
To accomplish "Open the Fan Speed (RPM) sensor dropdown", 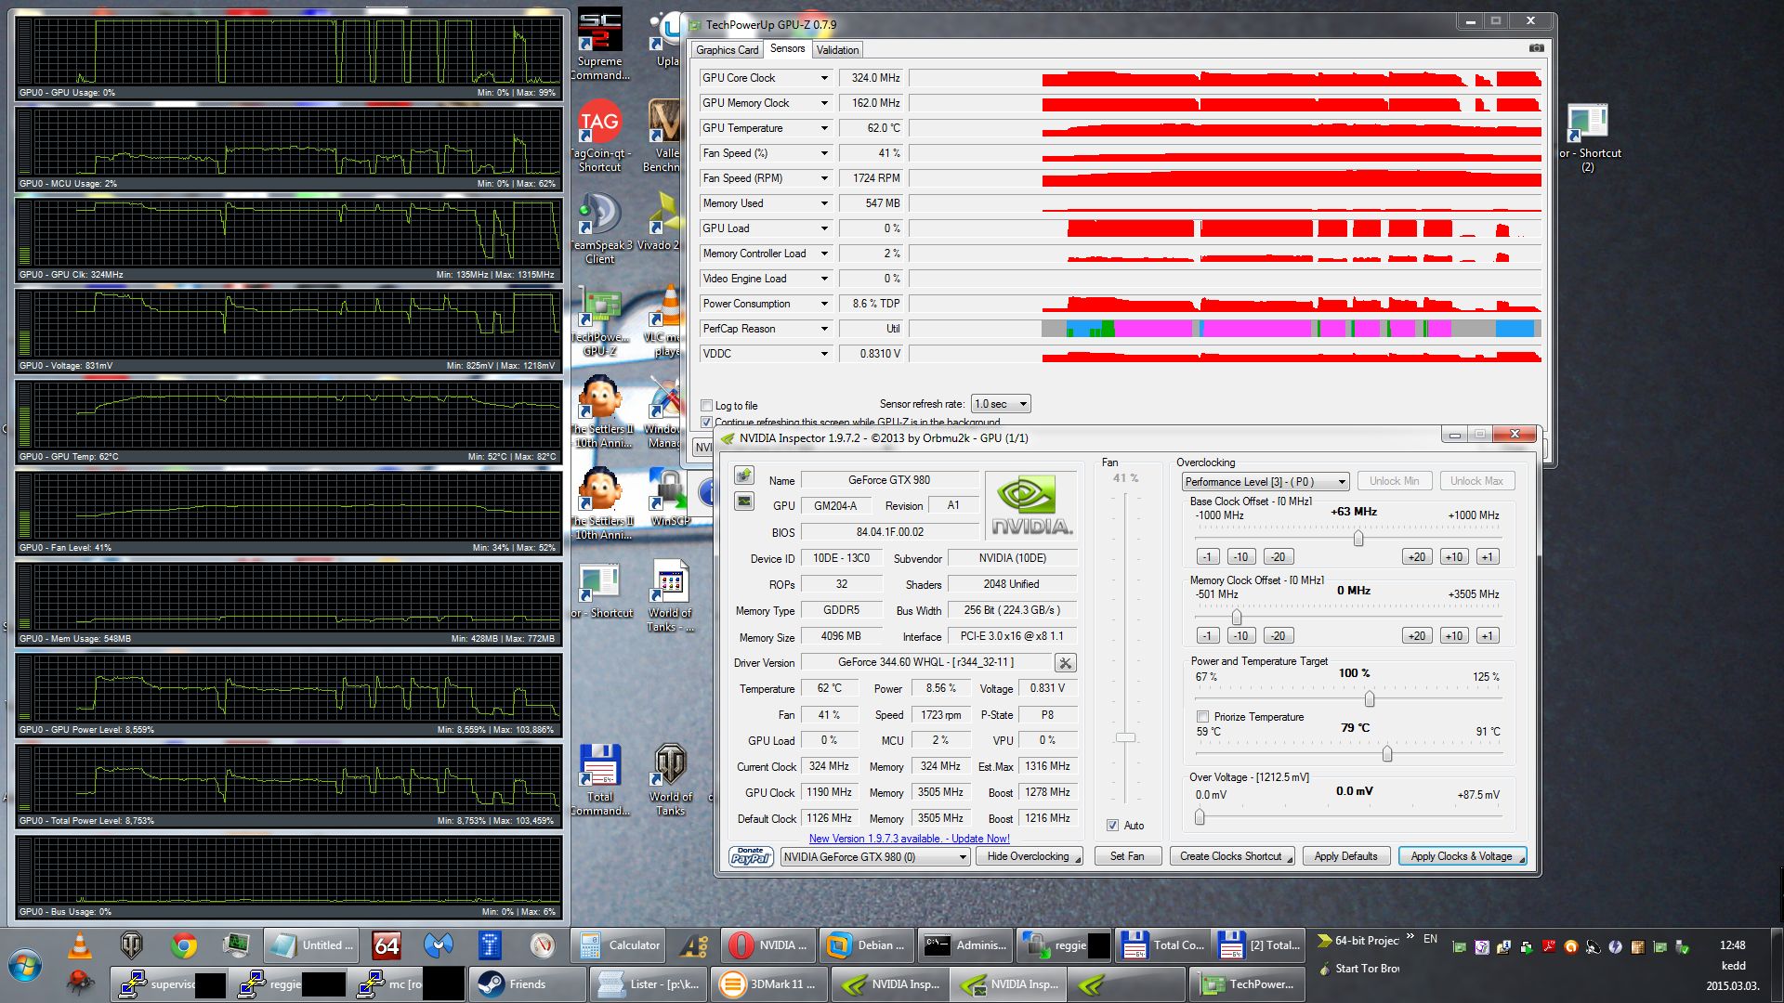I will click(823, 178).
